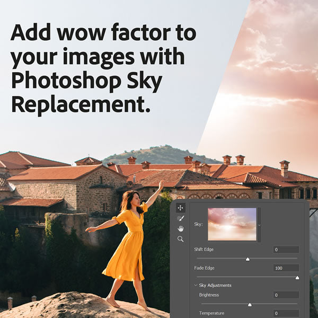Select the Hand tool
318x318 pixels.
click(180, 229)
